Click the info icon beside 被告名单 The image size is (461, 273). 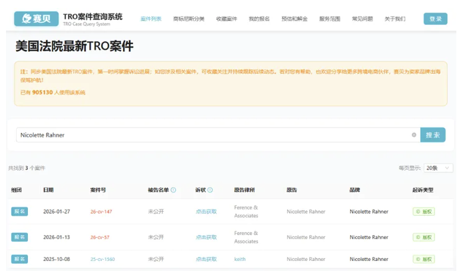tap(174, 190)
